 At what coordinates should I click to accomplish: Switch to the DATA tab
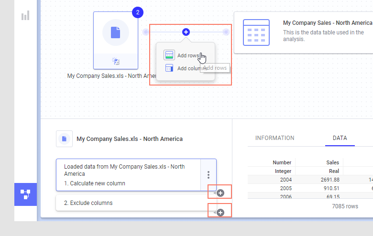[340, 138]
